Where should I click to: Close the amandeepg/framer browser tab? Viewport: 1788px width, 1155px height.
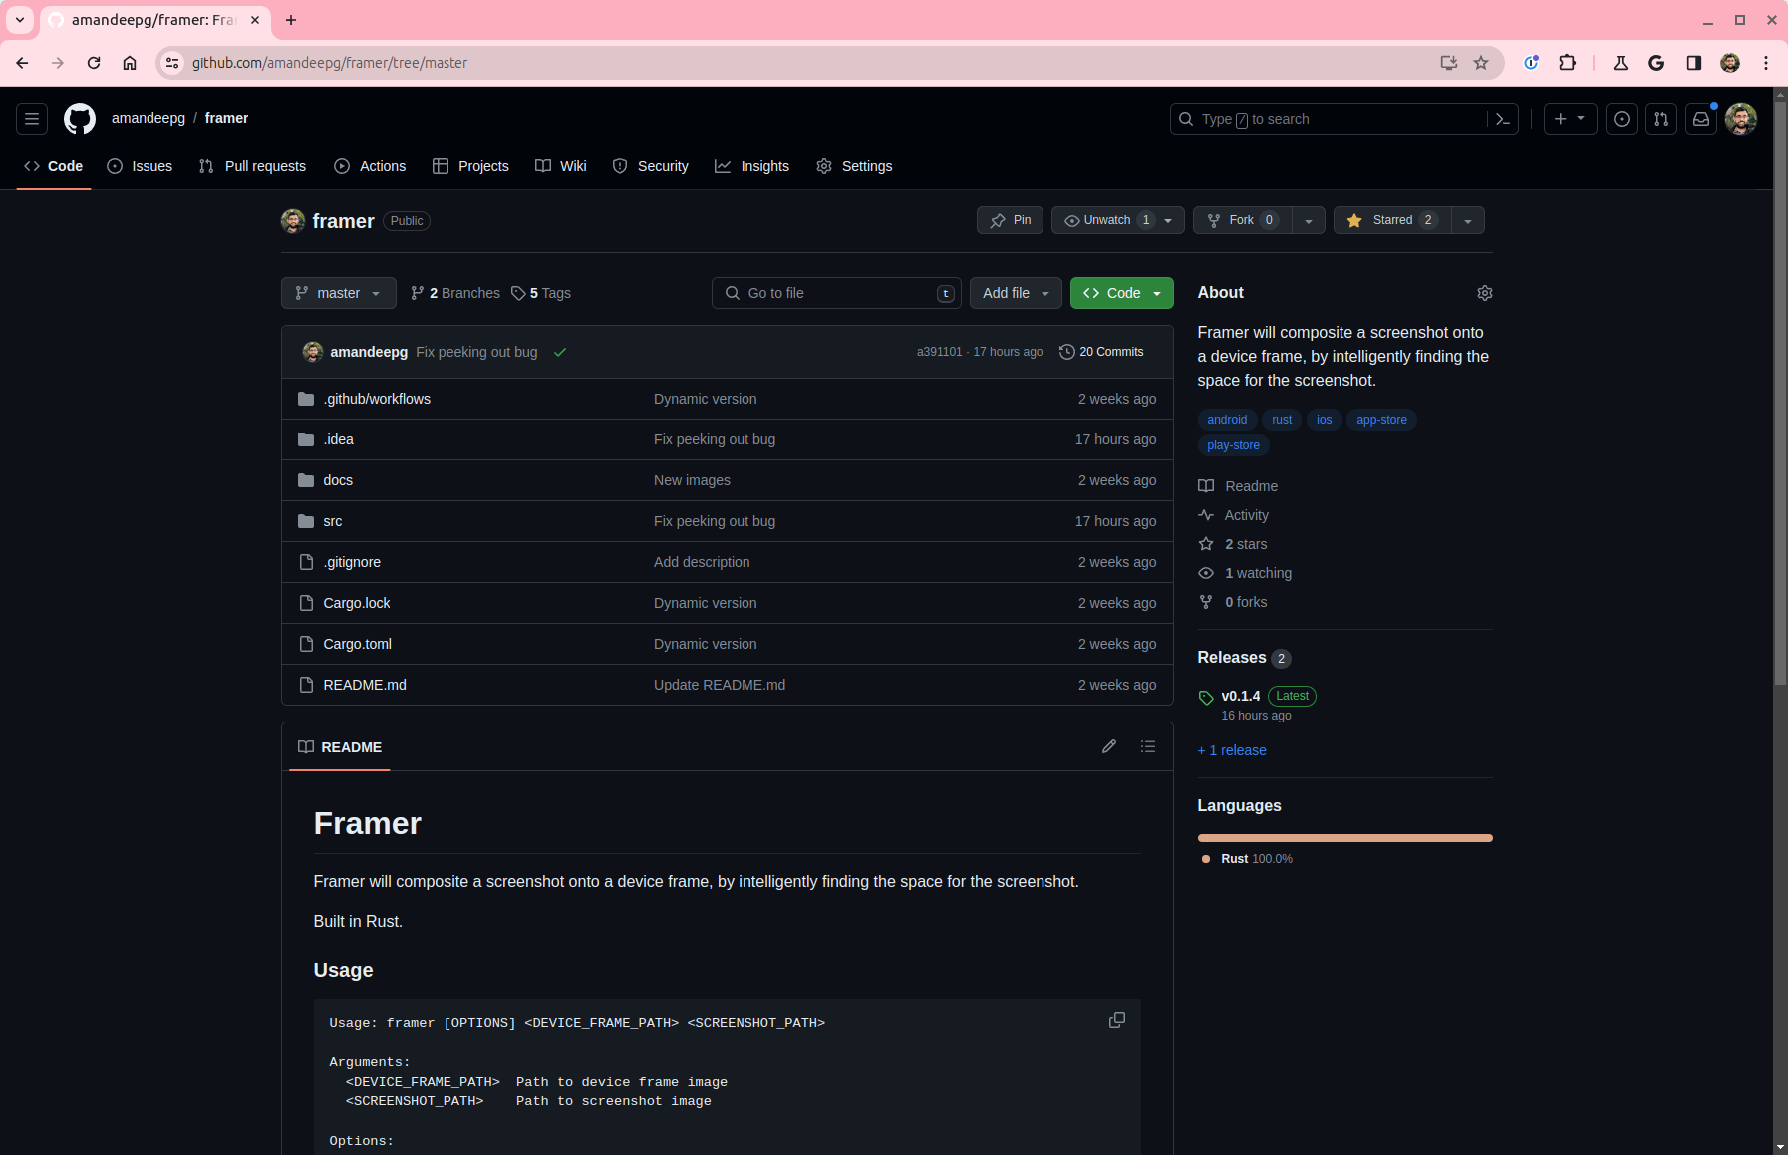[x=255, y=20]
